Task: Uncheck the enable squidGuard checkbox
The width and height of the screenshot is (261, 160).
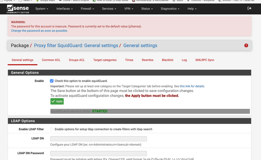Action: click(x=52, y=81)
